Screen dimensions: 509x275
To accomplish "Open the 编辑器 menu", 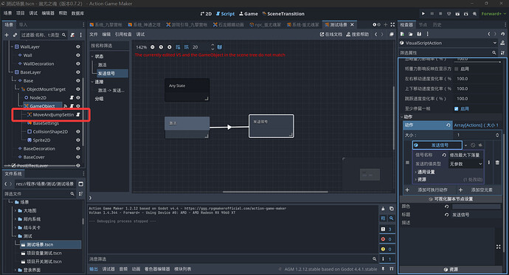I will coord(49,13).
